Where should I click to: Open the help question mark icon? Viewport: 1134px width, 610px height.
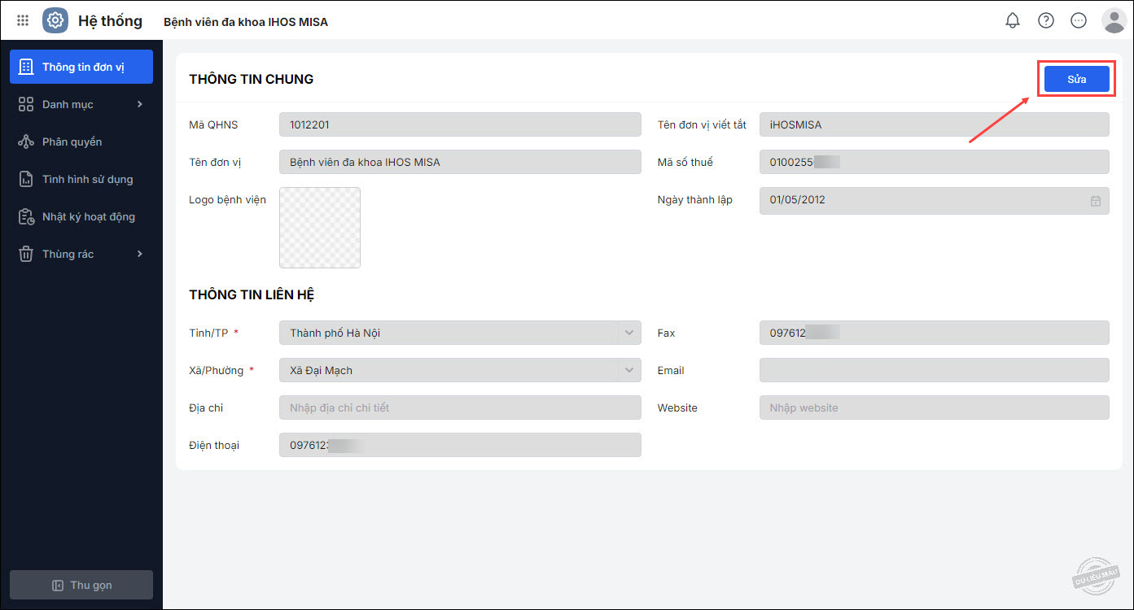[1046, 20]
